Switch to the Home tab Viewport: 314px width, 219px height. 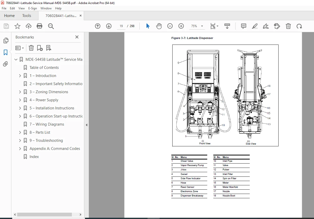9,15
